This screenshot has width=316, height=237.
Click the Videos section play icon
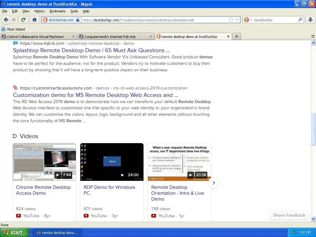[15, 136]
